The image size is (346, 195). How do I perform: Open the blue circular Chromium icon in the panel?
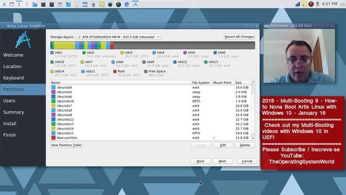(x=127, y=4)
